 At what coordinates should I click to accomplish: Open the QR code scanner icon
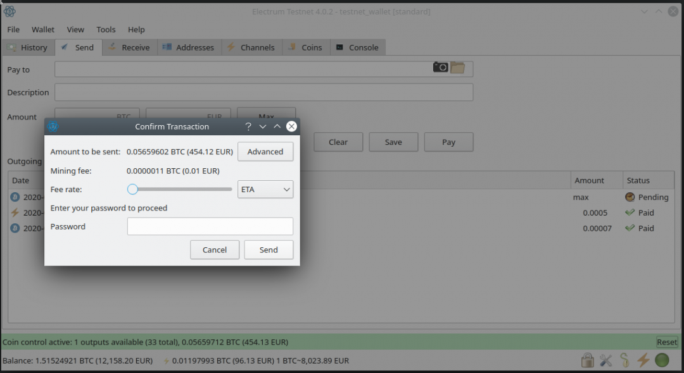tap(440, 68)
